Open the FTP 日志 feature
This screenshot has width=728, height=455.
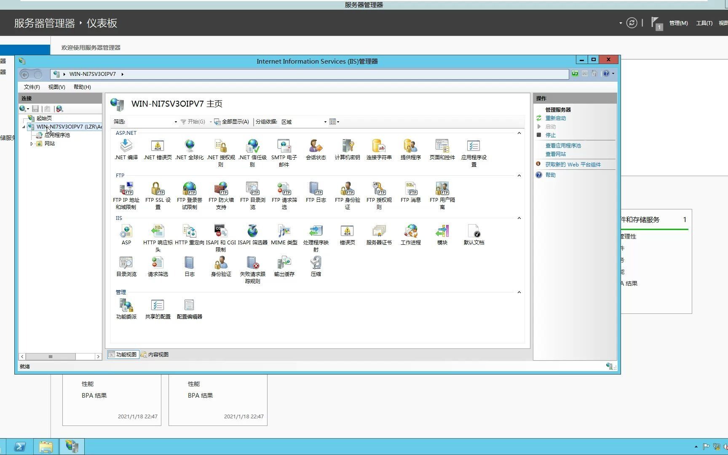pyautogui.click(x=316, y=193)
